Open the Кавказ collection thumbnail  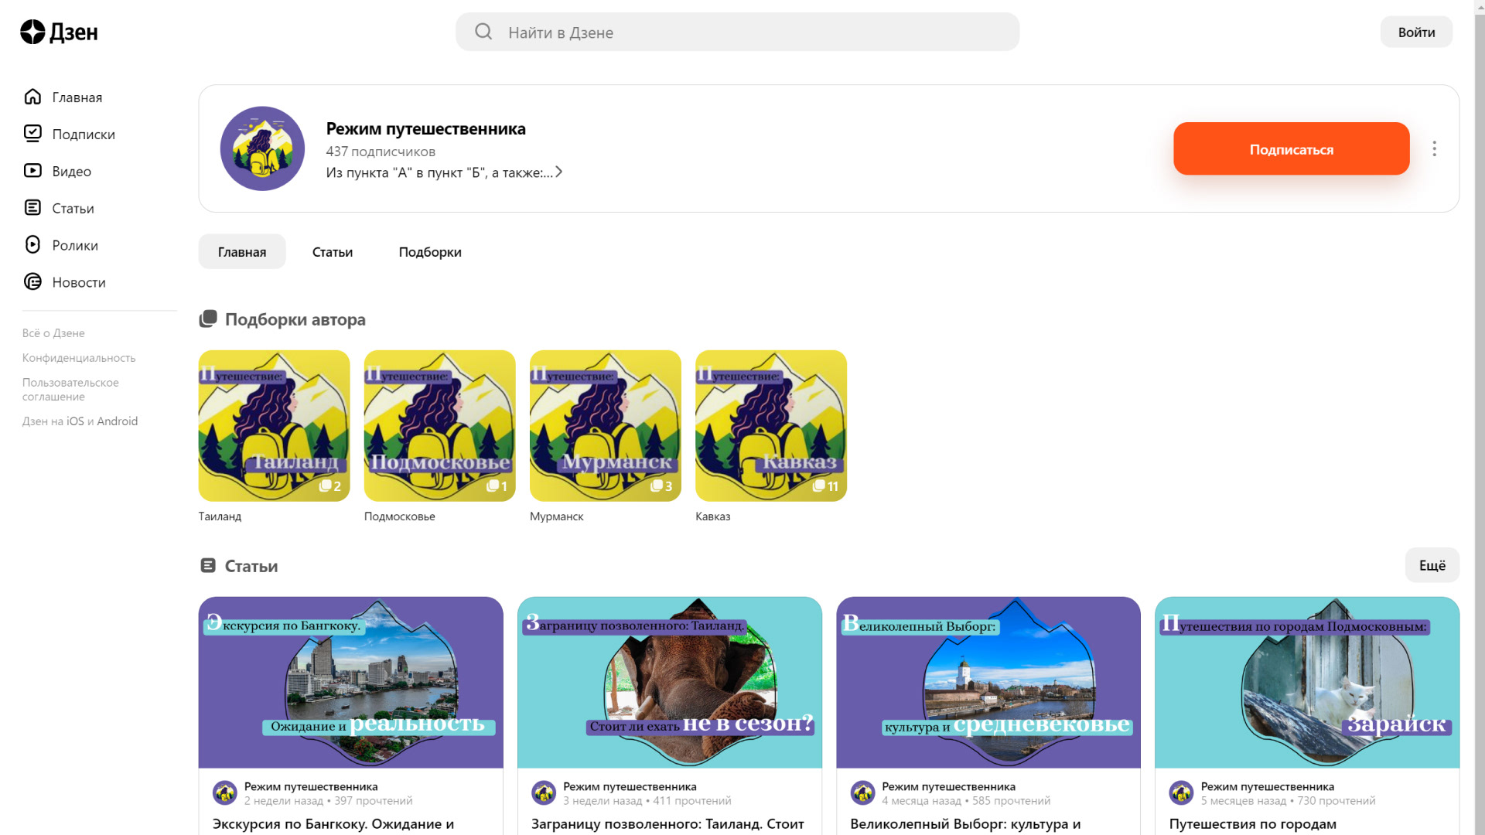click(770, 426)
